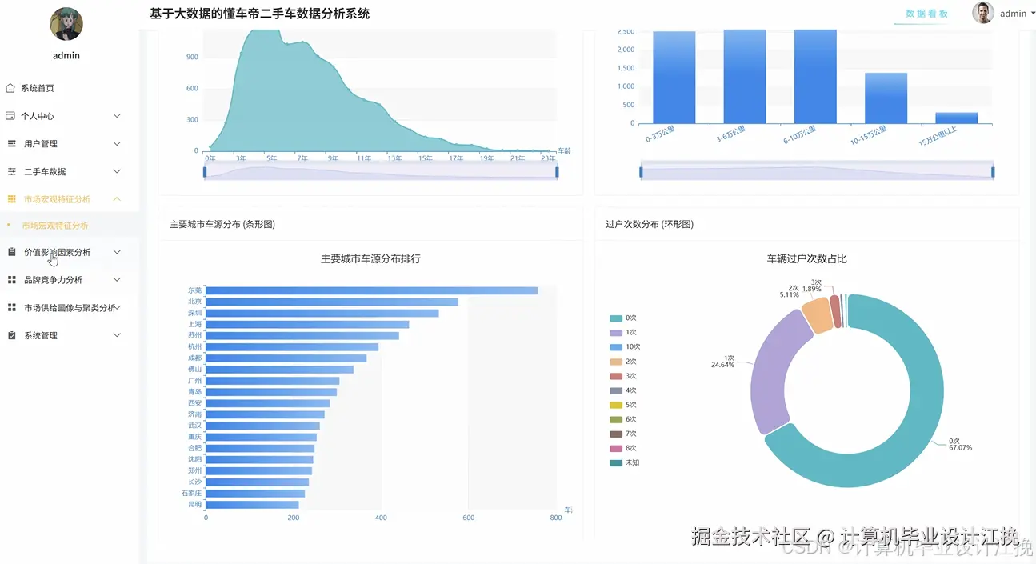Click the 车辆过户次数占比 chart title
The height and width of the screenshot is (564, 1036).
[806, 259]
